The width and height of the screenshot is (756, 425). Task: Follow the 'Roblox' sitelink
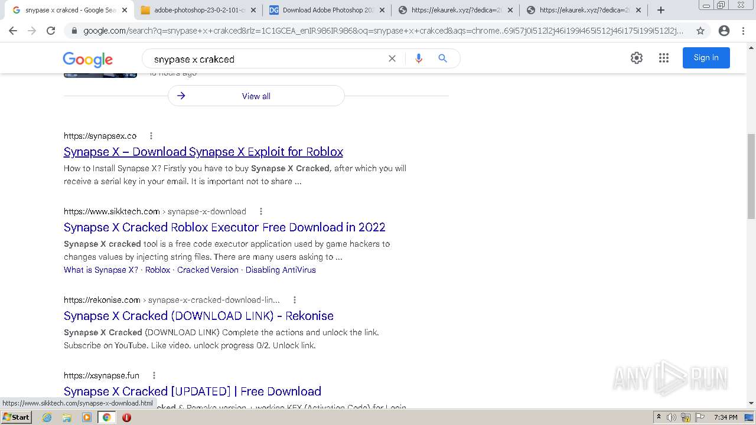coord(158,270)
